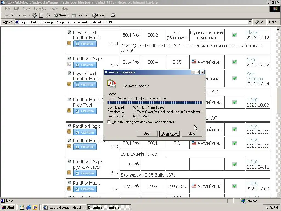Click the Windows logo throbber icon
281x211 pixels.
(275, 9)
